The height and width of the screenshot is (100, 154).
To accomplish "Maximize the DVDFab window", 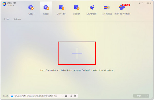I will [148, 3].
